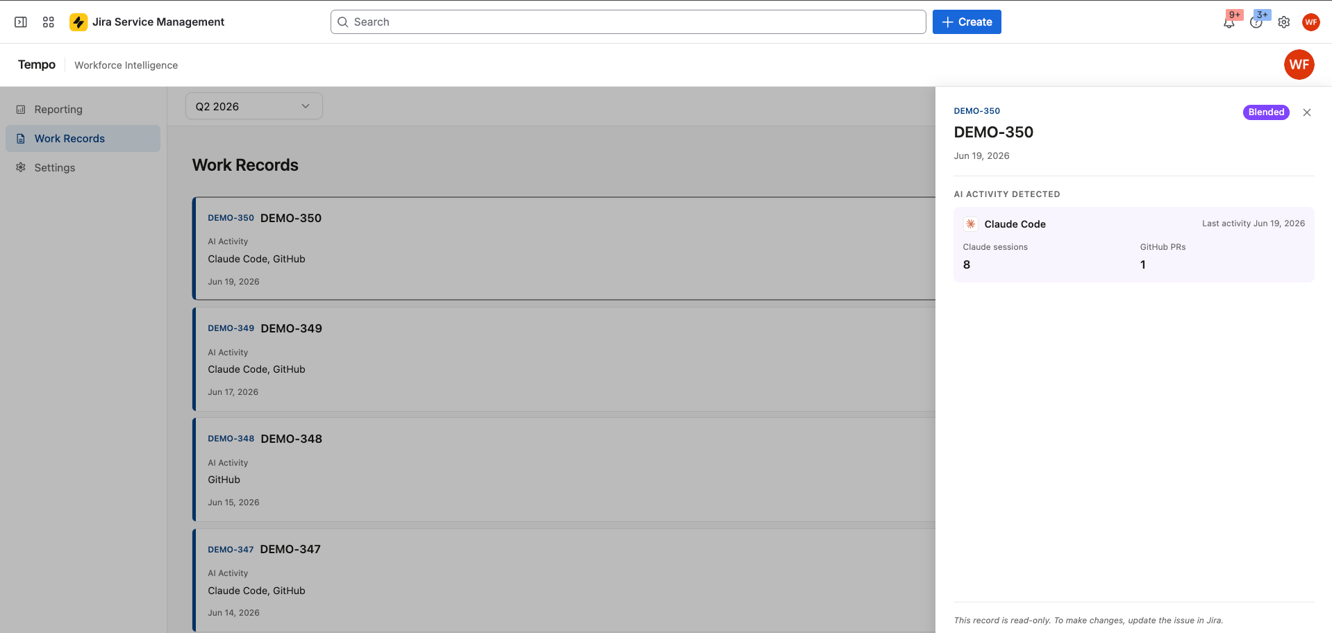
Task: Click the AI ACTIVITY DETECTED section label
Action: coord(1007,194)
